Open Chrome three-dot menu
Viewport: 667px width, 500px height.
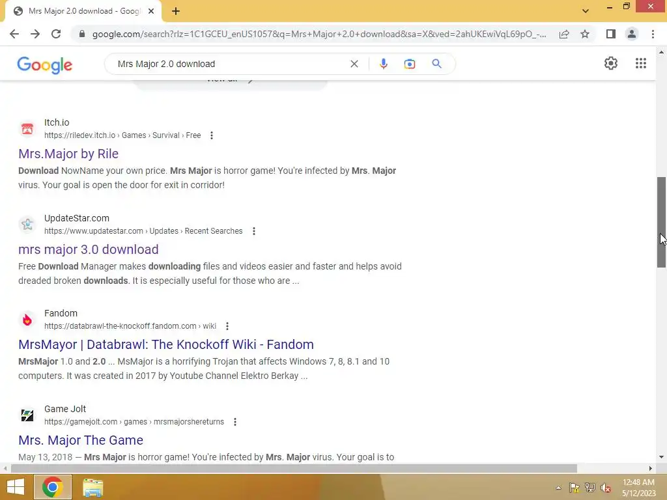pos(653,34)
